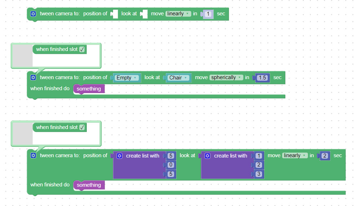Click the 1 sec number field
This screenshot has width=357, height=206.
[208, 14]
